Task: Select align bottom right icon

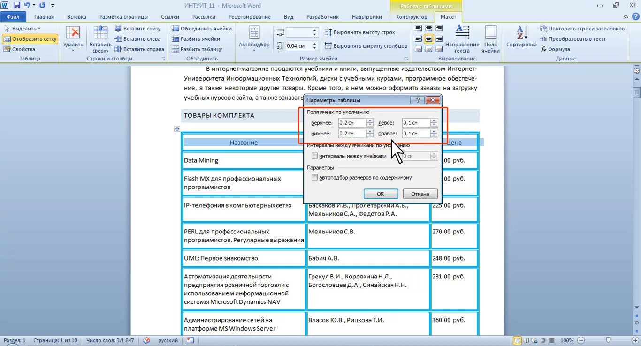Action: pyautogui.click(x=439, y=49)
